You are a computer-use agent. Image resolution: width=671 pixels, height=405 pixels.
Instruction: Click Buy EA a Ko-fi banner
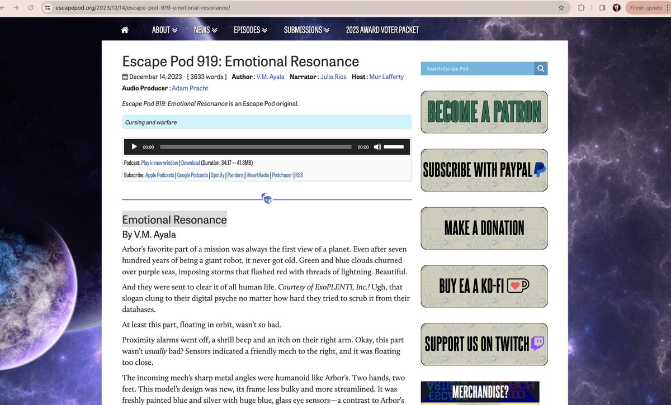click(x=484, y=286)
